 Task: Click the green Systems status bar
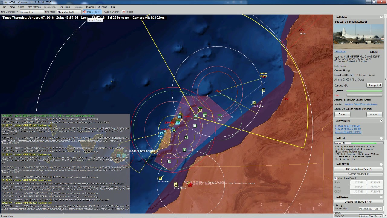(364, 91)
